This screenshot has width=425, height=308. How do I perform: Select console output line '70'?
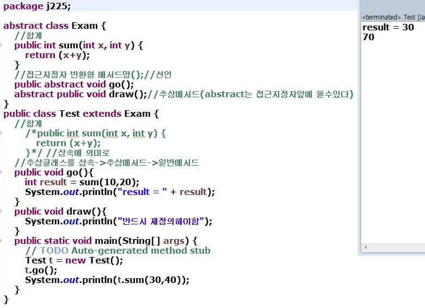(x=368, y=37)
